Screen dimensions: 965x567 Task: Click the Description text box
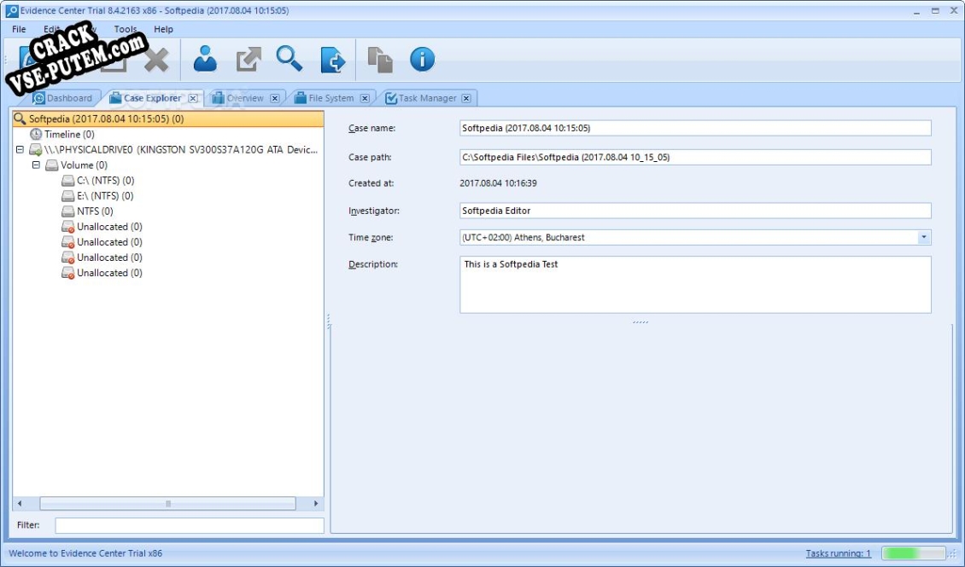[695, 285]
